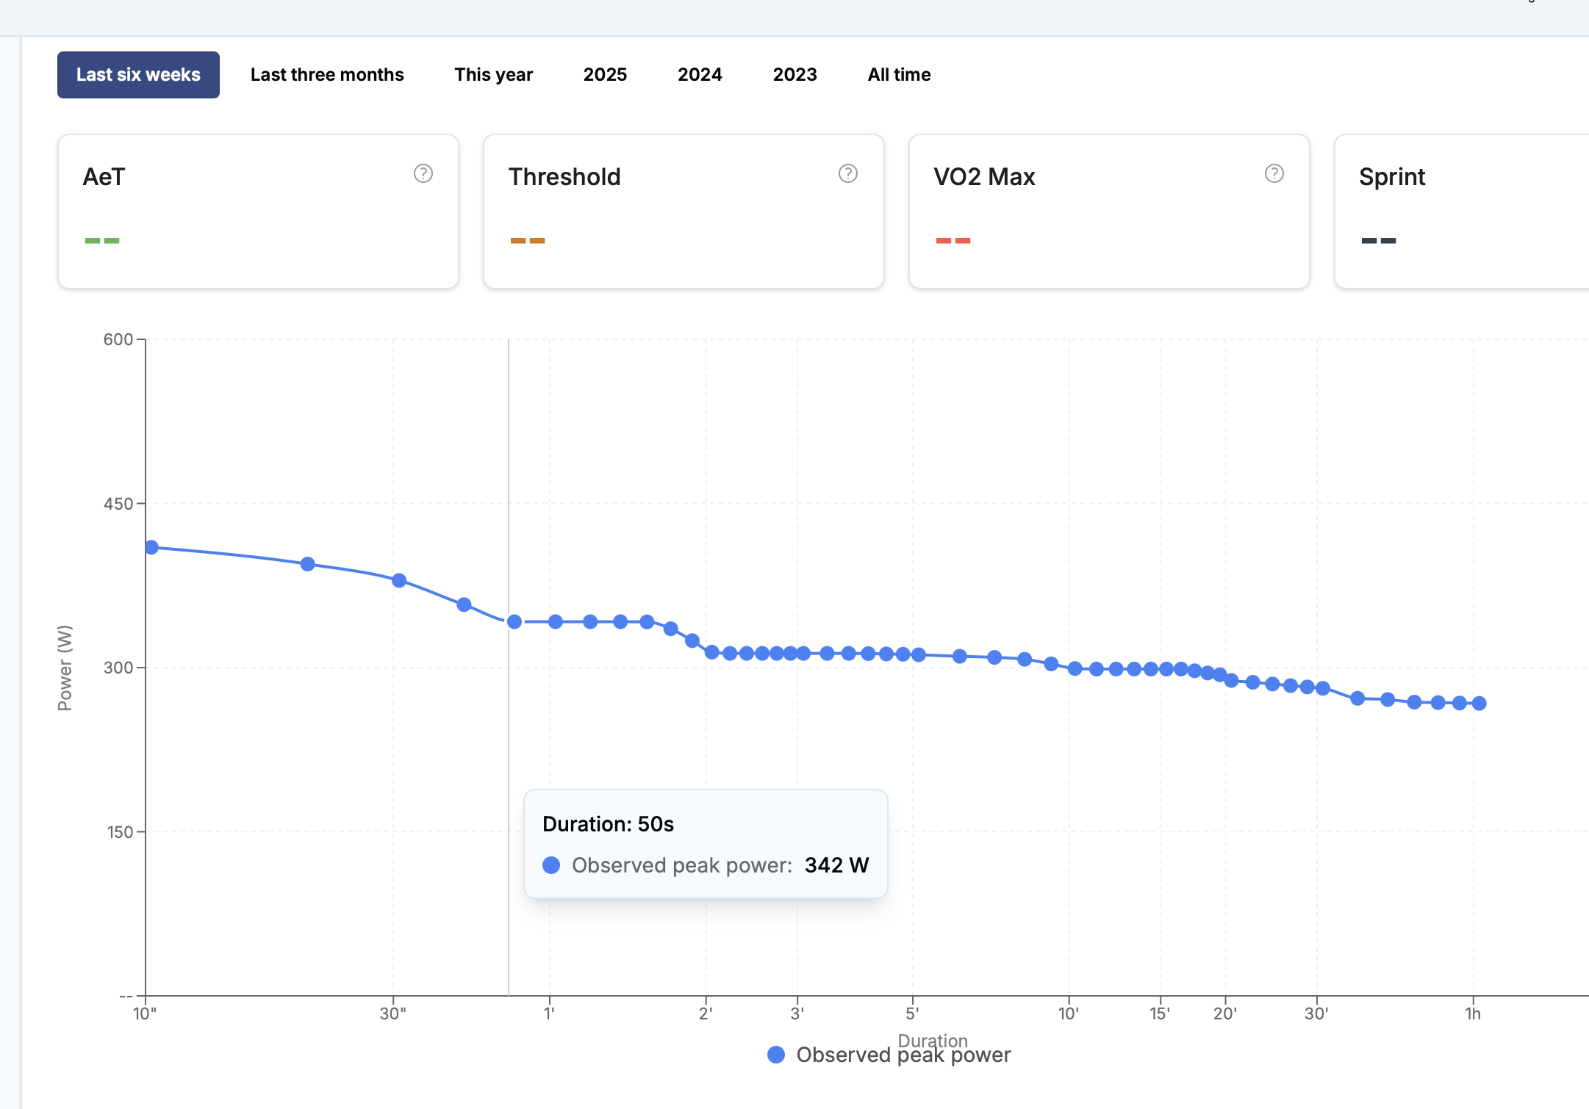Viewport: 1589px width, 1109px height.
Task: Switch to the 2023 tab
Action: pyautogui.click(x=794, y=75)
